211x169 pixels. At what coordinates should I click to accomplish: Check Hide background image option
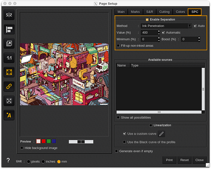pos(22,148)
